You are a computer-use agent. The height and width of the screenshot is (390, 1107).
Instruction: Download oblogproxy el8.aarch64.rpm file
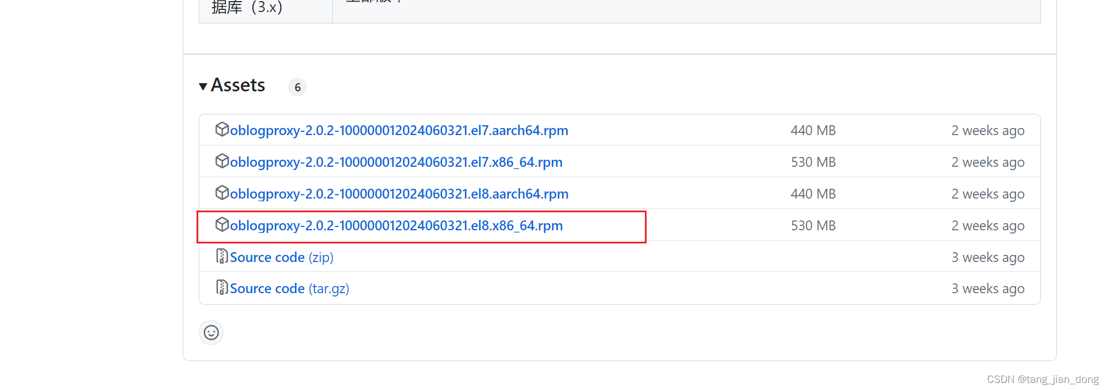tap(399, 194)
